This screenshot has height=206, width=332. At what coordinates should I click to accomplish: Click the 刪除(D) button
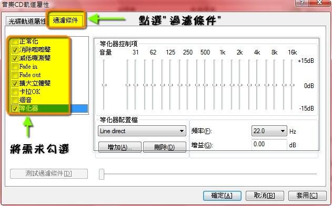[x=165, y=147]
